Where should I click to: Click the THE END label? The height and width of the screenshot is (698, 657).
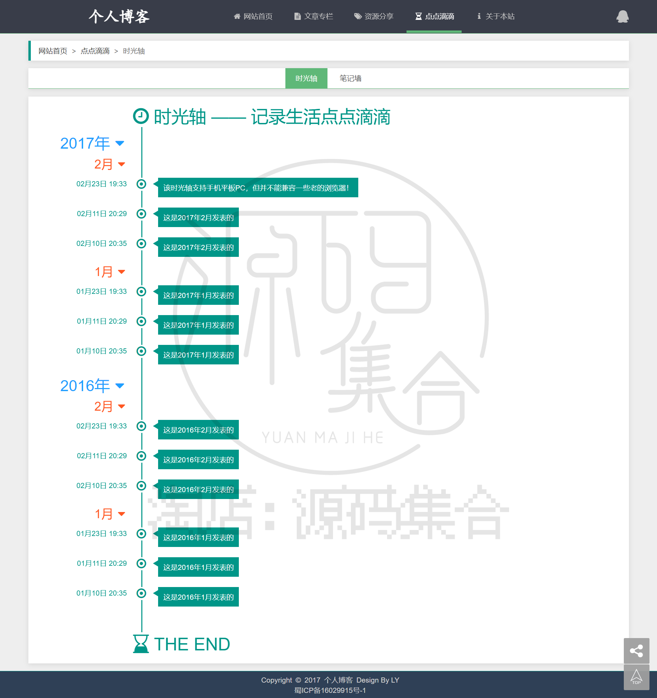pyautogui.click(x=192, y=644)
